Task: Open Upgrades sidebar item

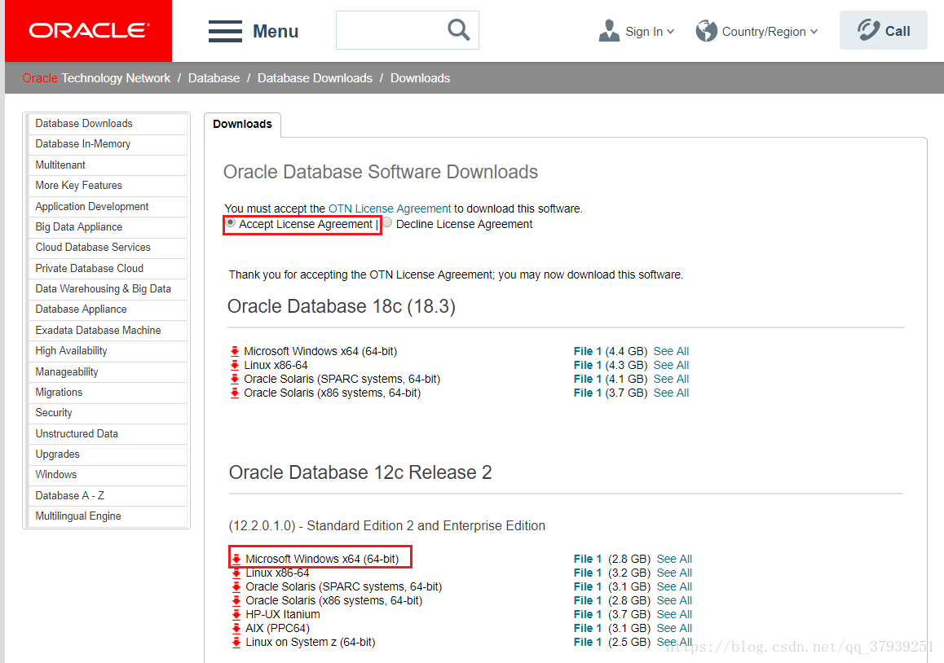Action: tap(107, 454)
